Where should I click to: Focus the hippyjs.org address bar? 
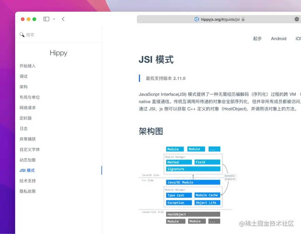pyautogui.click(x=219, y=19)
